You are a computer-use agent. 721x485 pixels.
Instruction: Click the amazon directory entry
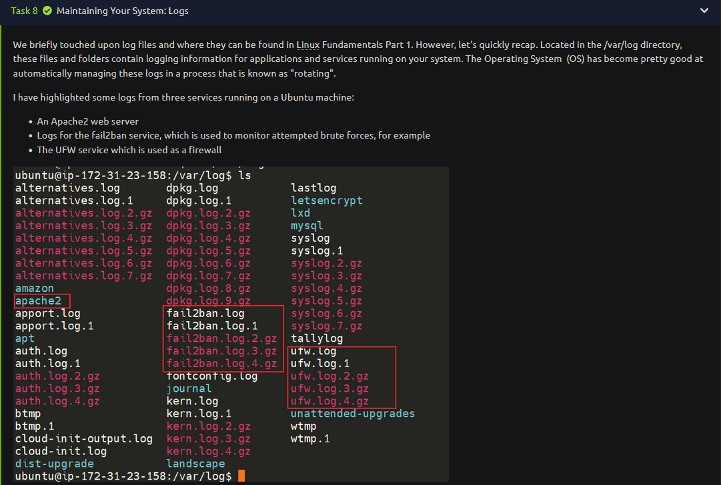tap(35, 288)
